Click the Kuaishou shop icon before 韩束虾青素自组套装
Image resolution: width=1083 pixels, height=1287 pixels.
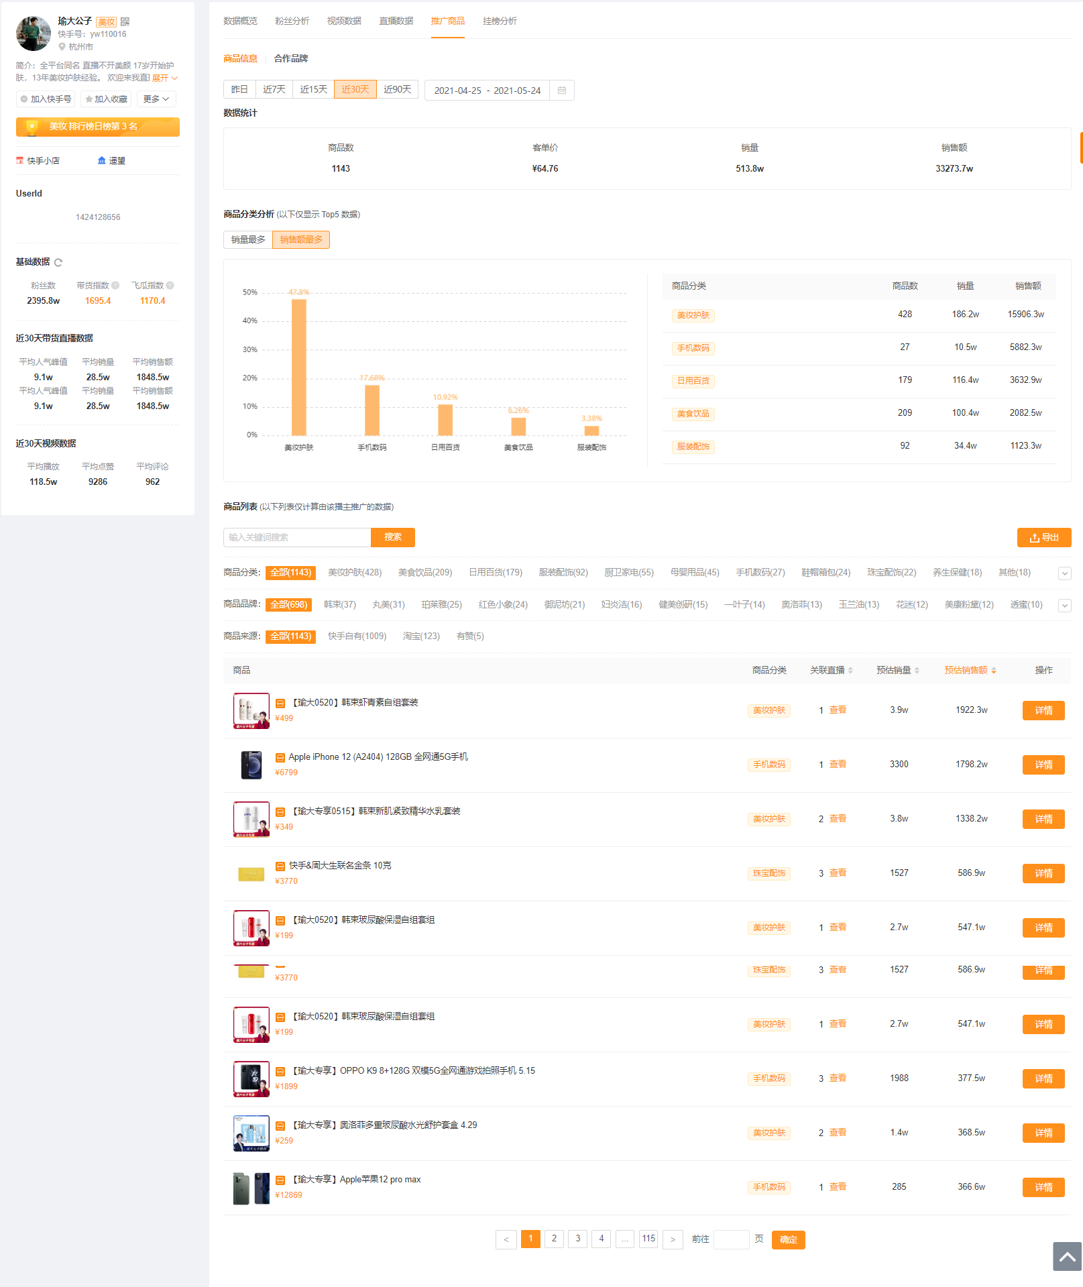tap(280, 703)
